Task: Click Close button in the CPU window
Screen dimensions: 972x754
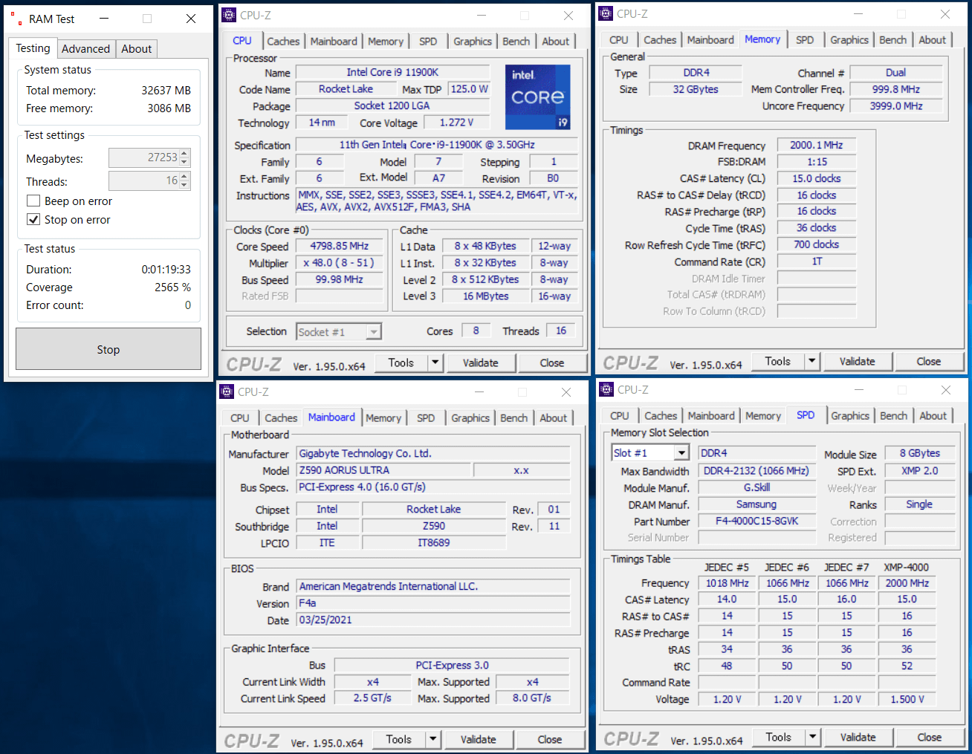Action: click(x=552, y=363)
